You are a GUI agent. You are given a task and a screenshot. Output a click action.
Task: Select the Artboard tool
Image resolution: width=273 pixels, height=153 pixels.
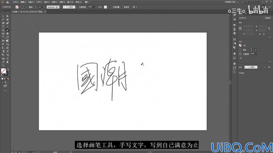(x=7, y=58)
